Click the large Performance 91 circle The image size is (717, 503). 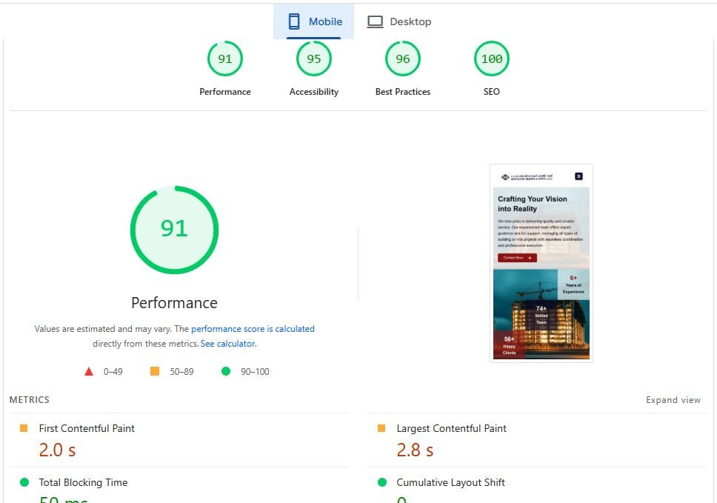174,229
